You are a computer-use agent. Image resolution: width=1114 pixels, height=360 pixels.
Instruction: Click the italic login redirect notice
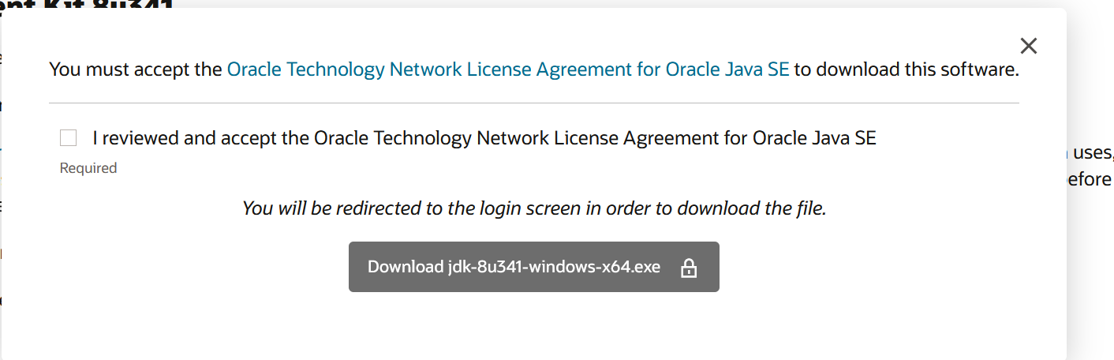tap(534, 209)
